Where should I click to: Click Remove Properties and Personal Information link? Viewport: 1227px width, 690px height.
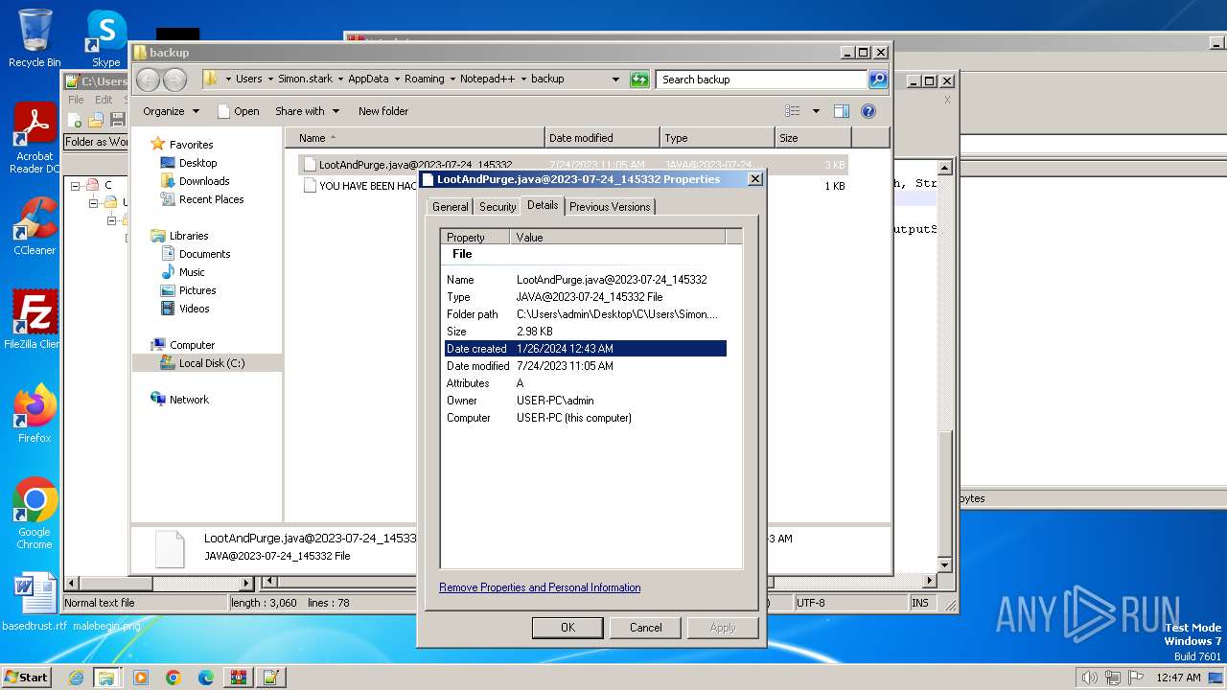coord(540,587)
